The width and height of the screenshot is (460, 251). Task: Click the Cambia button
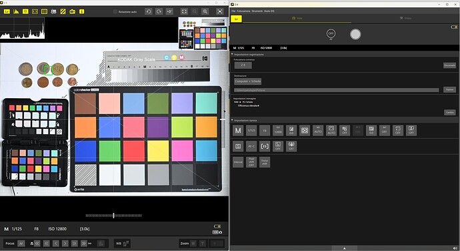pyautogui.click(x=449, y=112)
